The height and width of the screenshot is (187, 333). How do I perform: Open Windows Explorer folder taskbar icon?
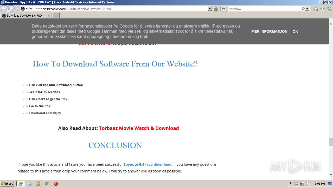point(29,184)
